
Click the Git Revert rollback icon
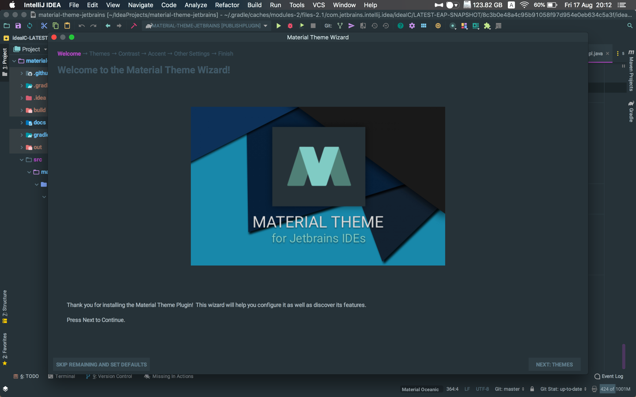point(386,26)
